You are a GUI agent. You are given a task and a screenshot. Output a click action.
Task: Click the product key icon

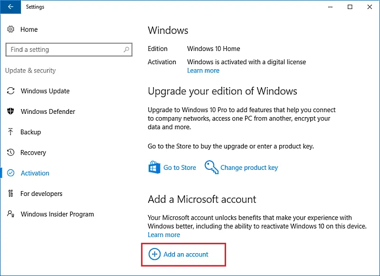click(x=211, y=167)
